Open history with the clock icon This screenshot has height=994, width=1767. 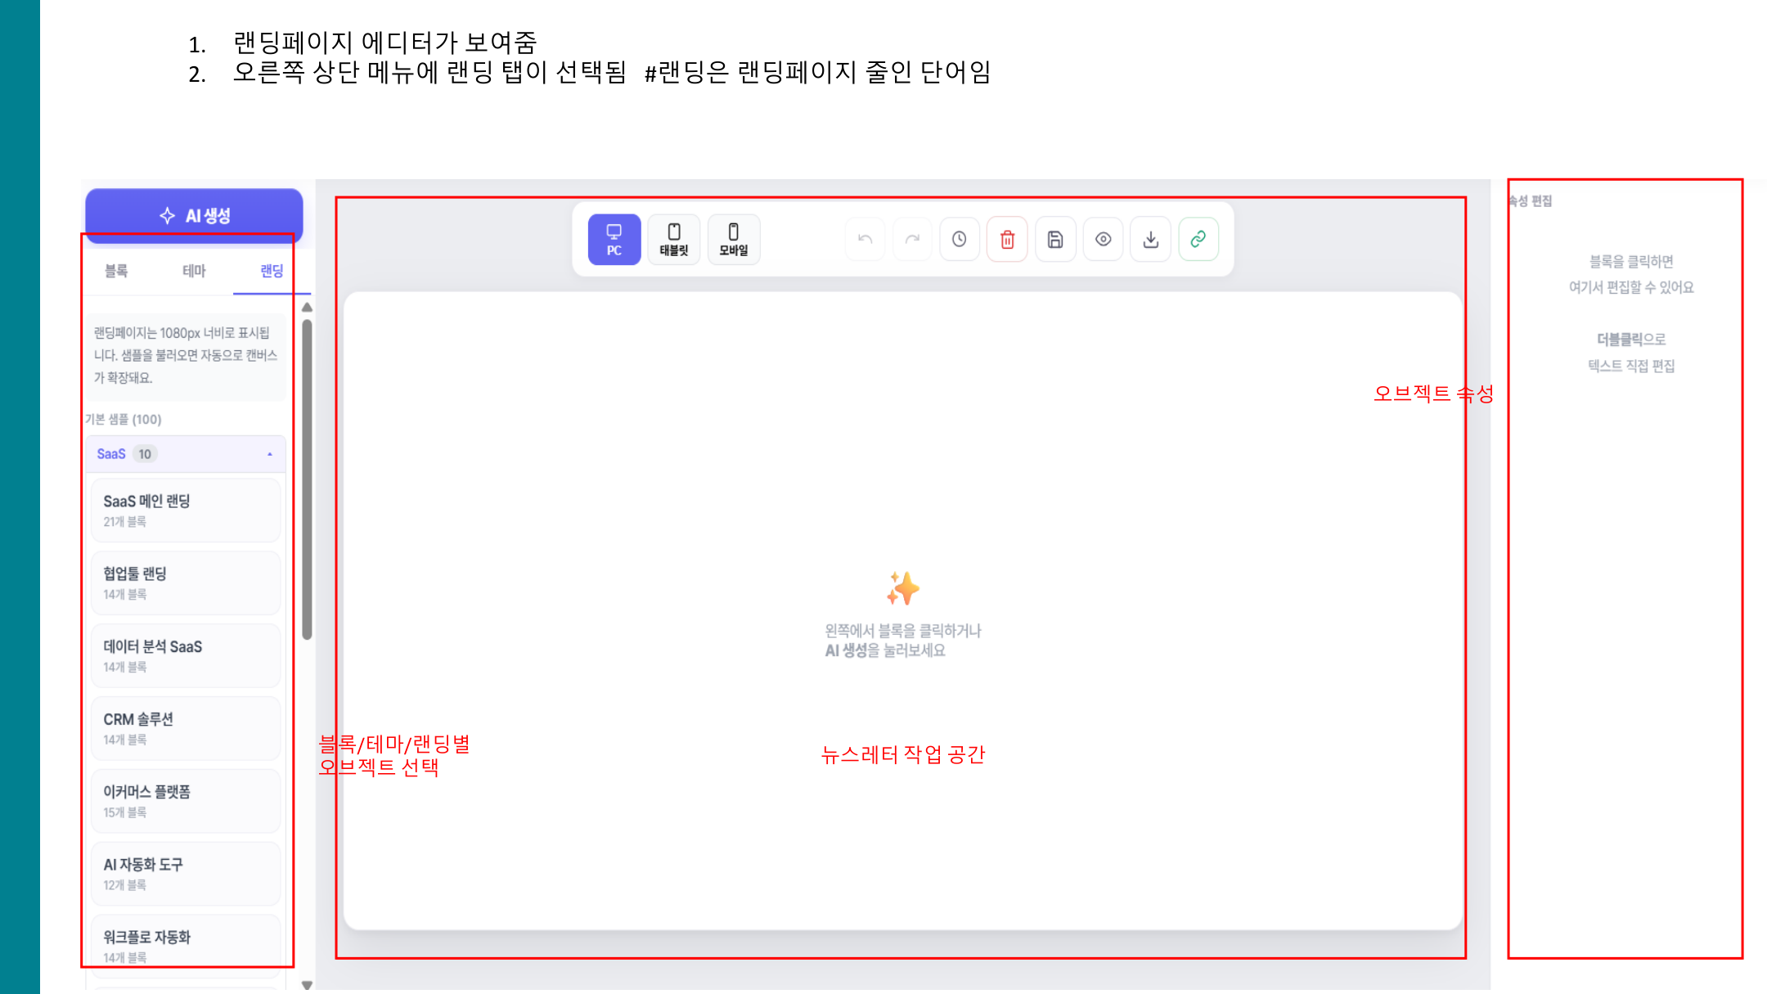[960, 240]
